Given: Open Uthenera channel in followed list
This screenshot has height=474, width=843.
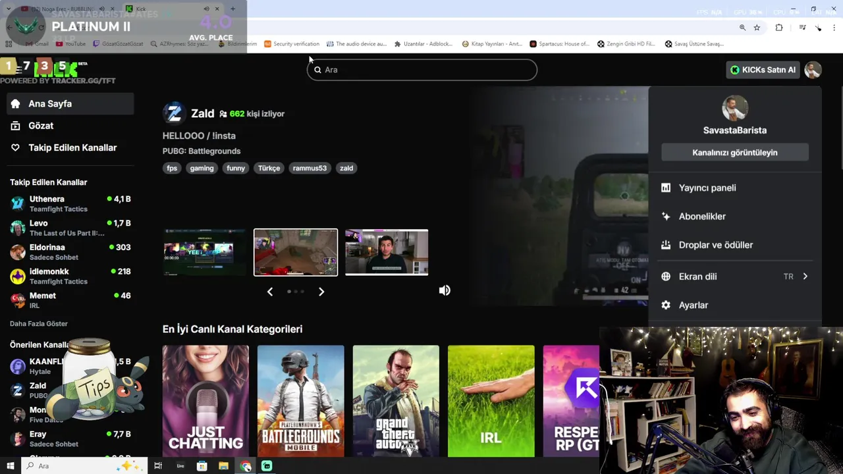Looking at the screenshot, I should click(47, 199).
